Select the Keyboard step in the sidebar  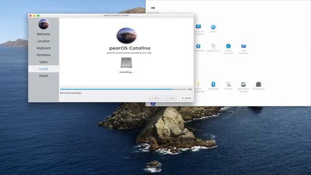pyautogui.click(x=43, y=48)
